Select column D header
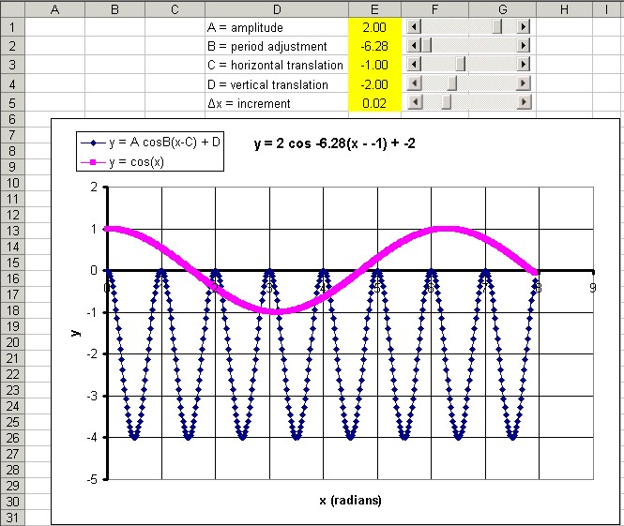Image resolution: width=624 pixels, height=526 pixels. point(276,9)
